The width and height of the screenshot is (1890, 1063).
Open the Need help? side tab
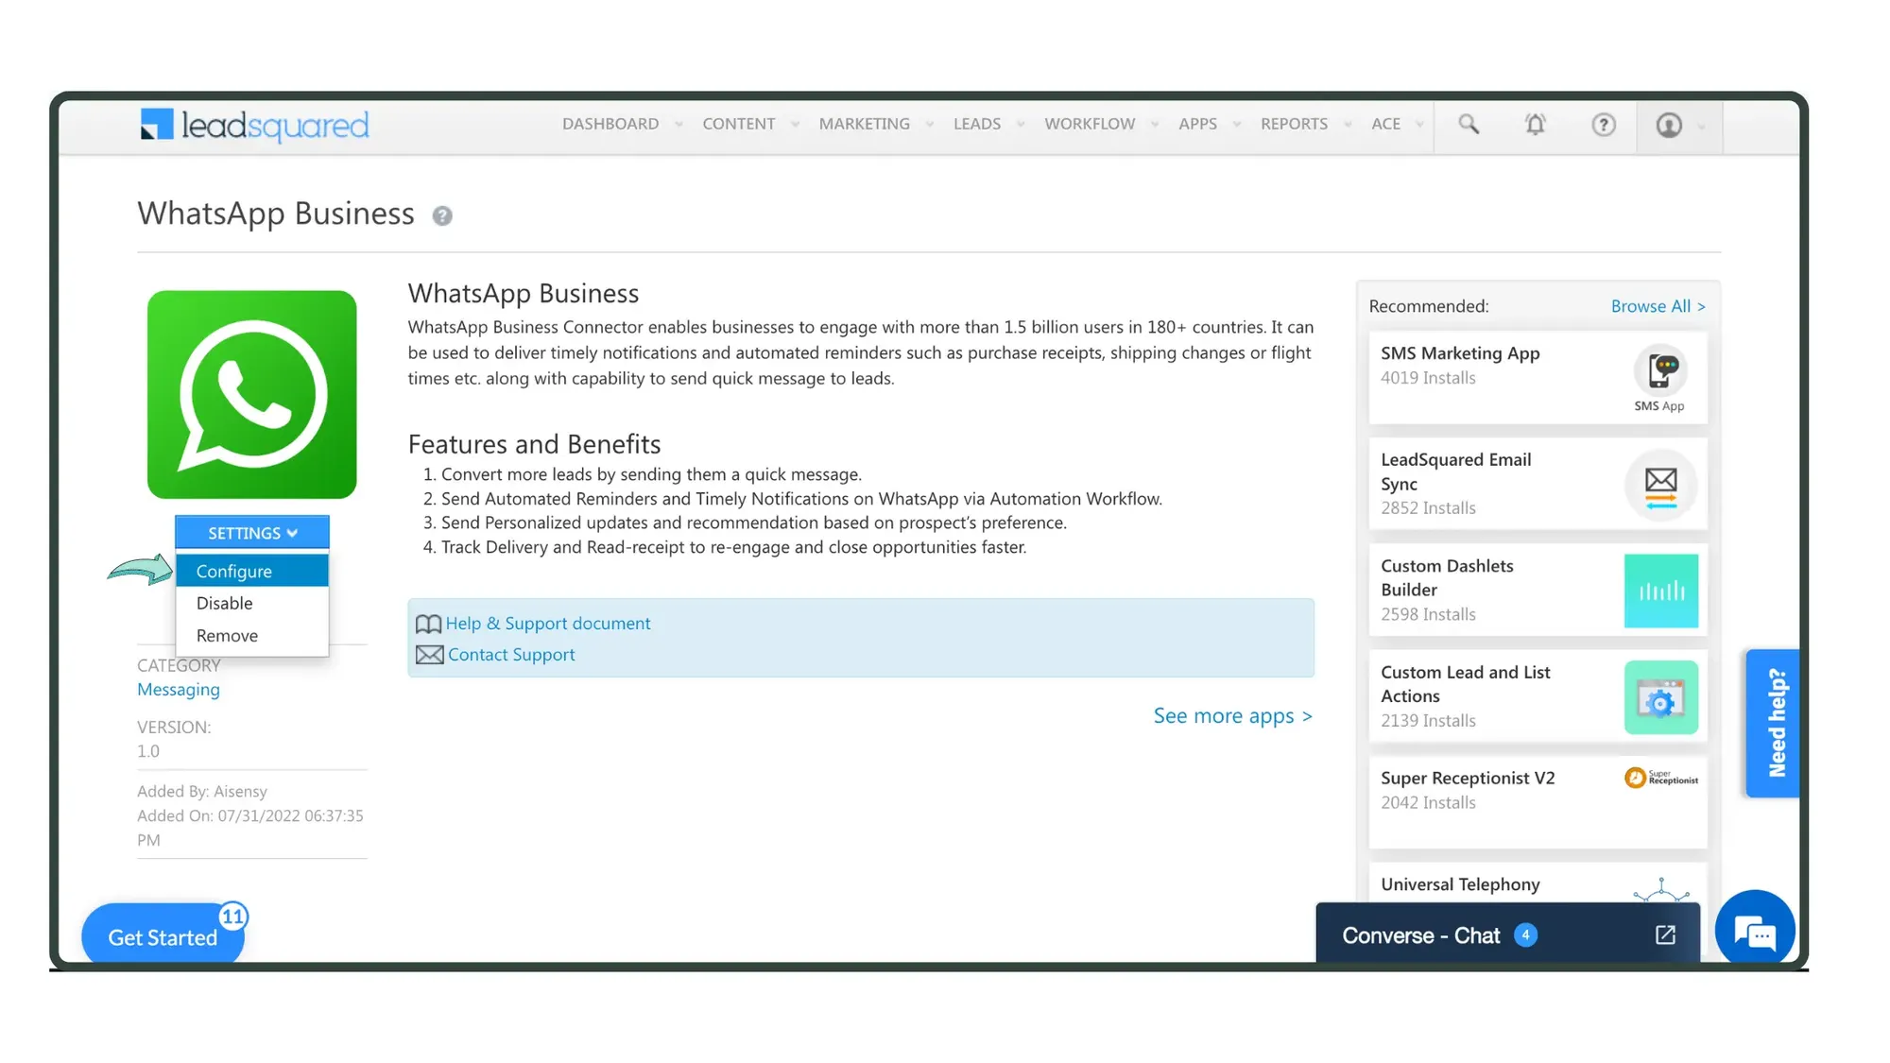point(1773,723)
